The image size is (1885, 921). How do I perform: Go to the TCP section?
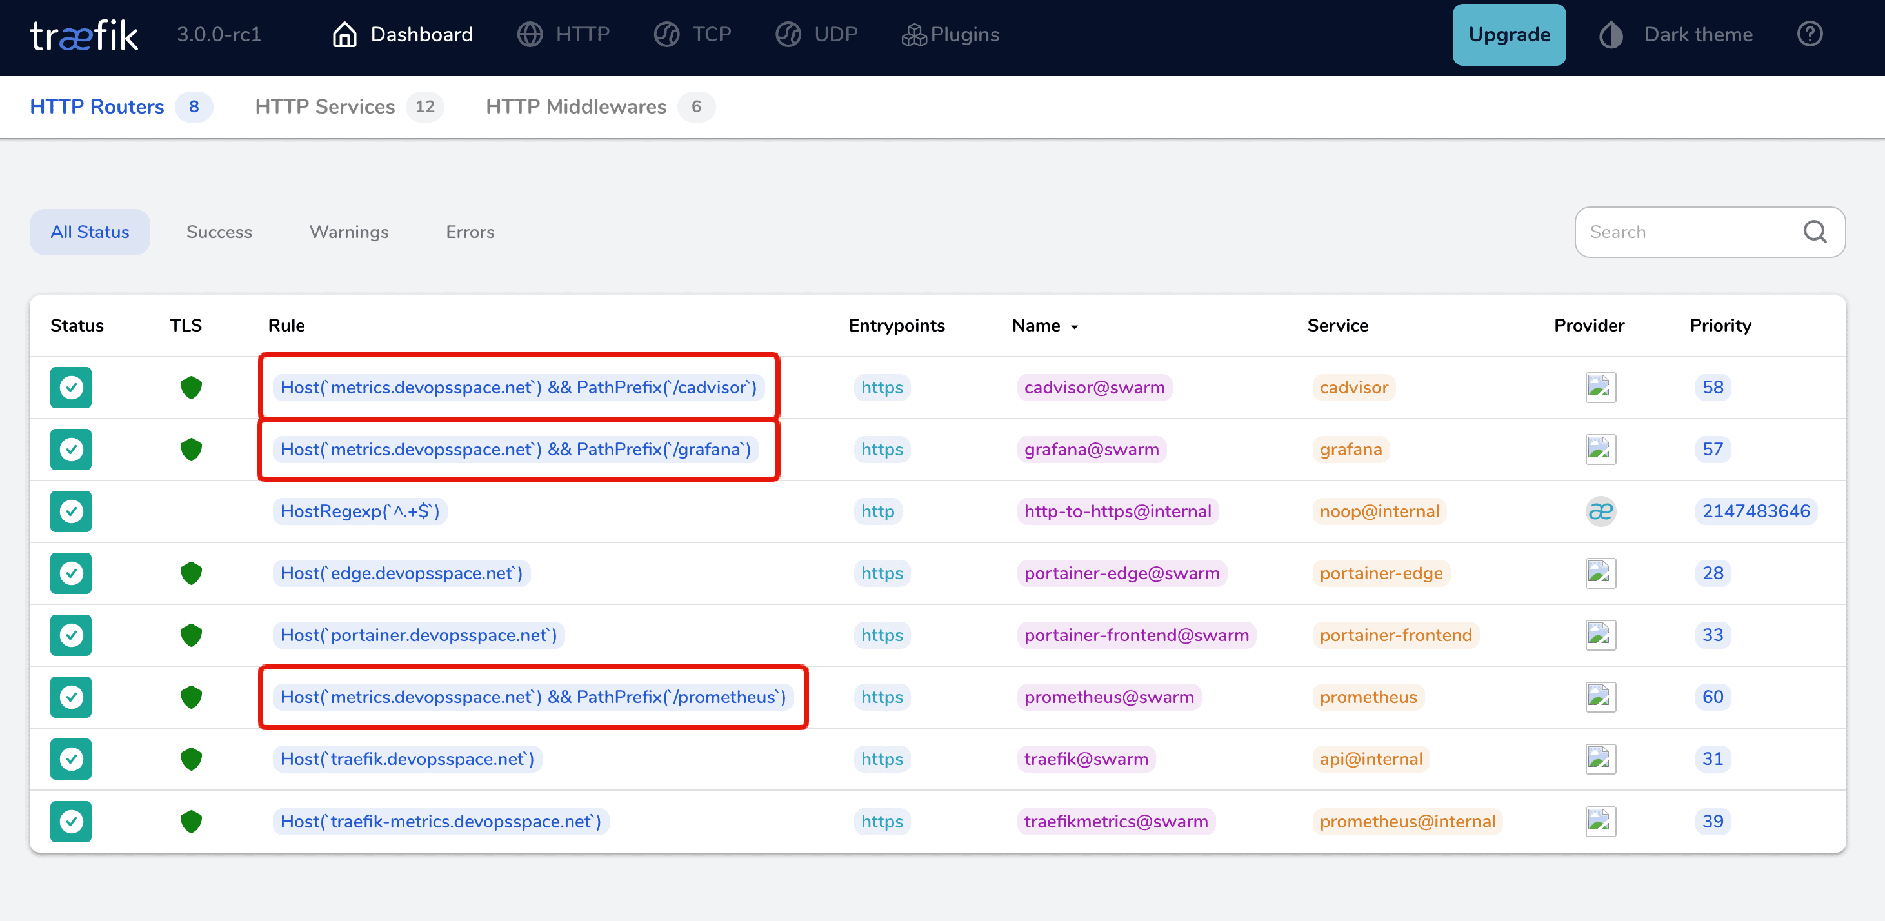click(x=692, y=34)
